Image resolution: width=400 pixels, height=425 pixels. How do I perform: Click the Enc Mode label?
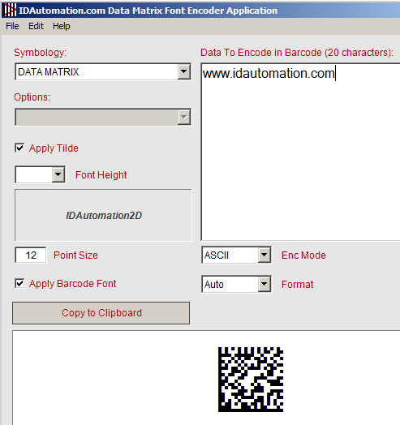click(303, 255)
